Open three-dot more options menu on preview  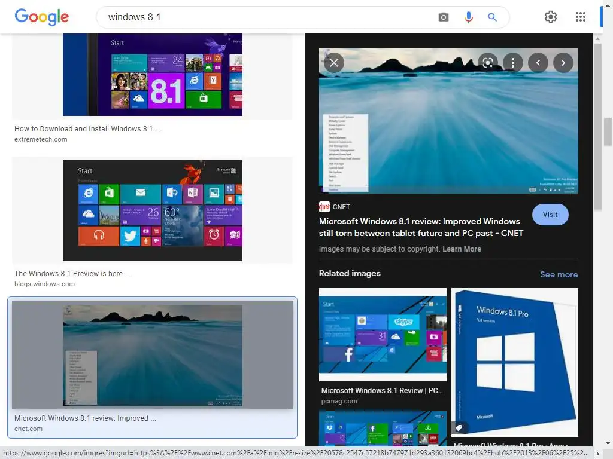click(513, 63)
